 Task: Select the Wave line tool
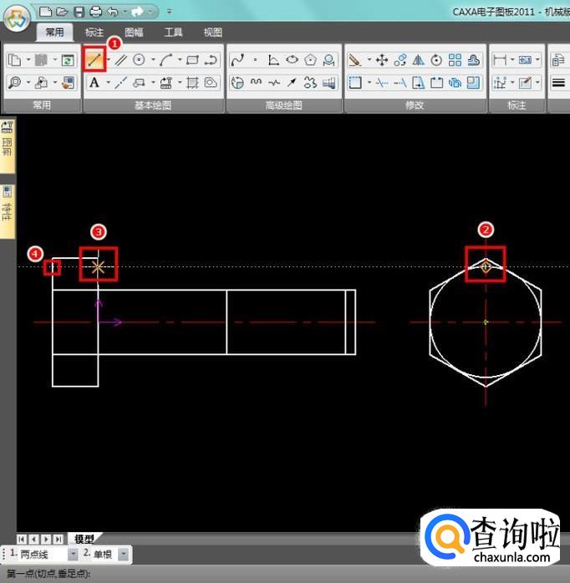point(256,83)
